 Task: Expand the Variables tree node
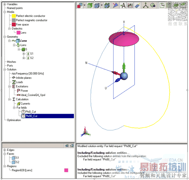5,4
